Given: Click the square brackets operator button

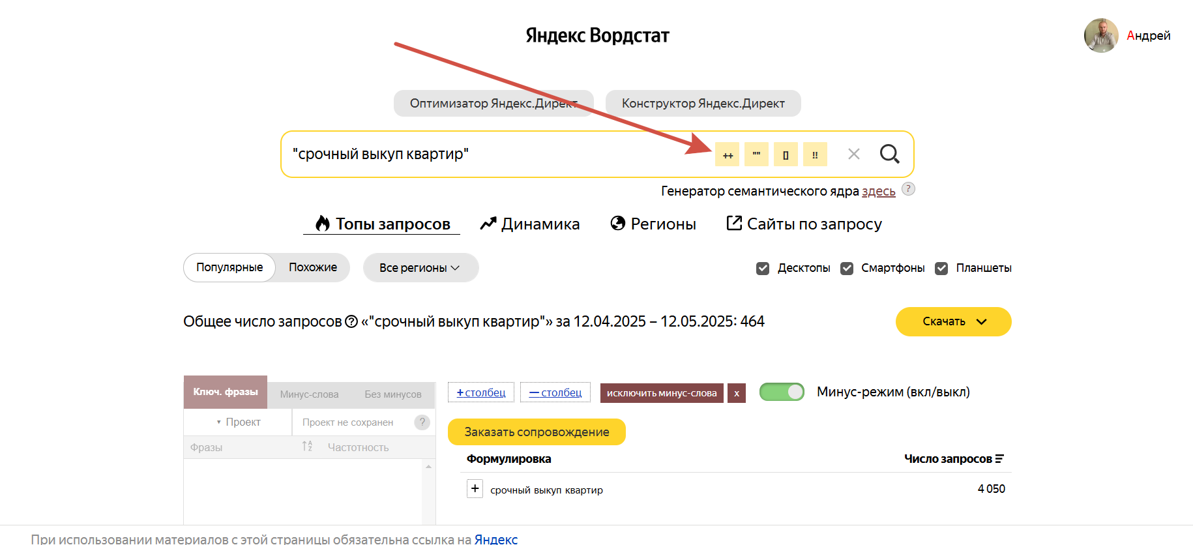Looking at the screenshot, I should tap(786, 155).
